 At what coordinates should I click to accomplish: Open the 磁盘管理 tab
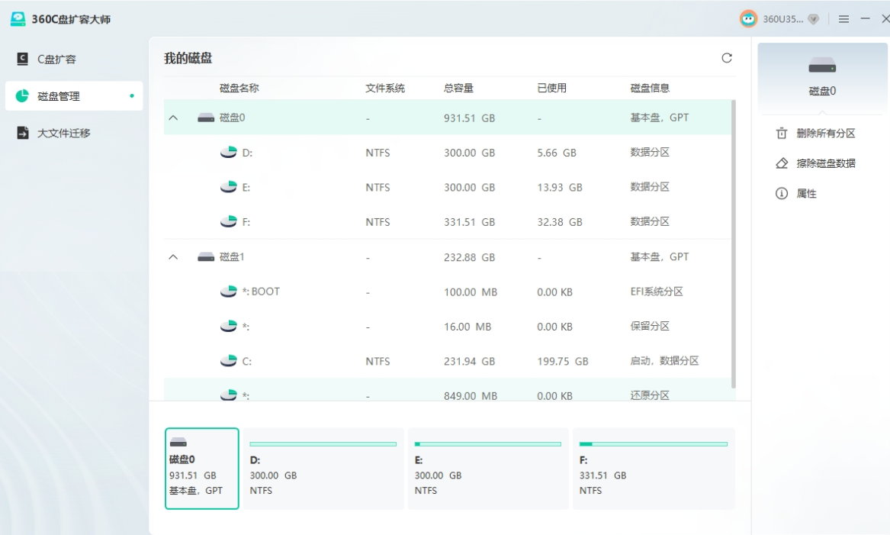(74, 96)
